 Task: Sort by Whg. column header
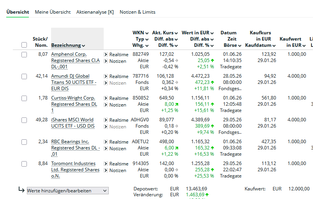pos(141,45)
